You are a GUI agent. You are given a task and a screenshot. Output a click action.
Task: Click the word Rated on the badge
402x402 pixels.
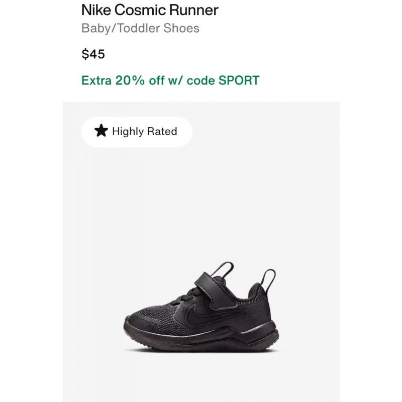[162, 132]
